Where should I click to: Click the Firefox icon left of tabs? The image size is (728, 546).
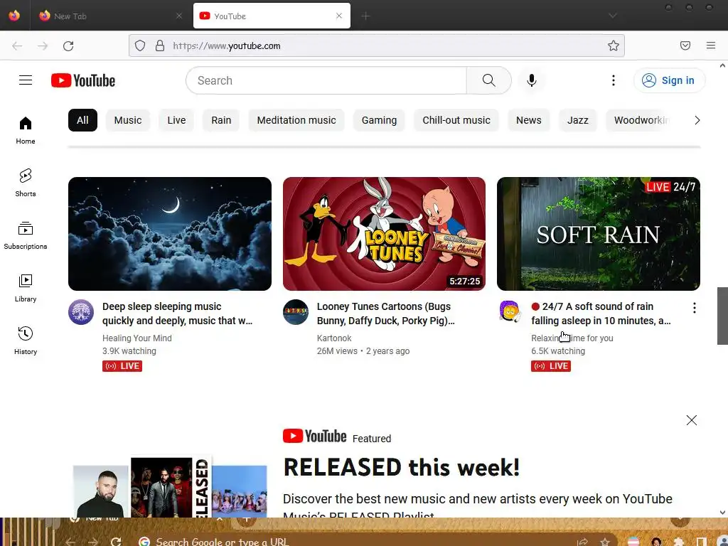[x=14, y=16]
